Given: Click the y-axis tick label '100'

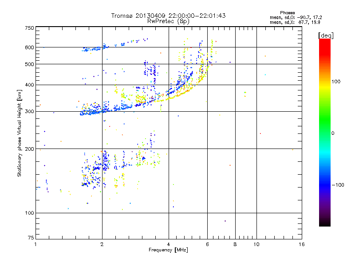Looking at the screenshot, I should click(30, 213).
